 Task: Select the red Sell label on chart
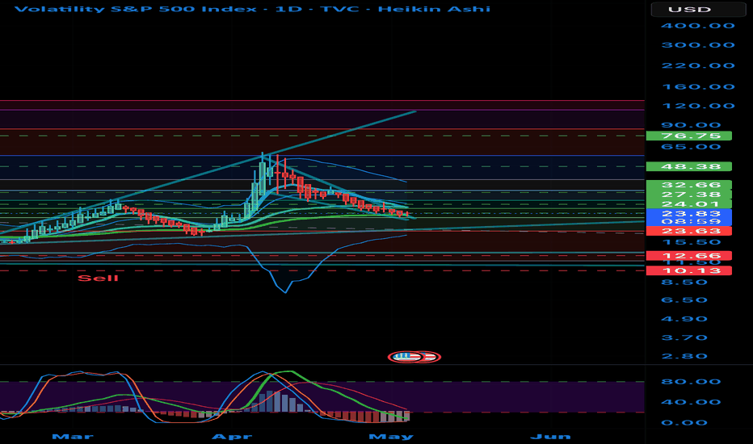tap(98, 279)
